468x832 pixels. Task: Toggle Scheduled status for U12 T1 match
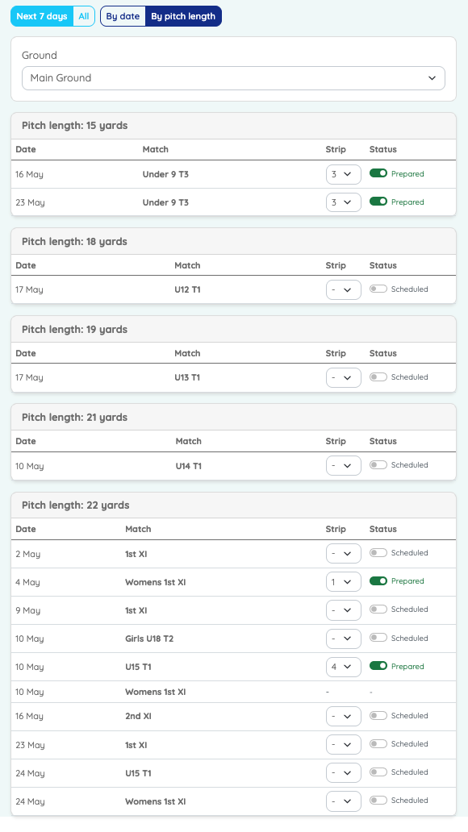[x=378, y=289]
